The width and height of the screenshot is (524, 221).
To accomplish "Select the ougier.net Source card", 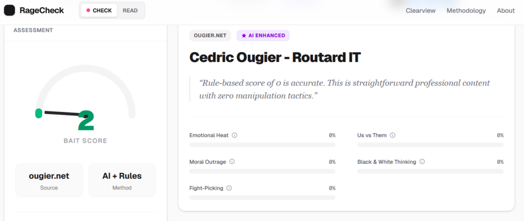I will coord(49,180).
